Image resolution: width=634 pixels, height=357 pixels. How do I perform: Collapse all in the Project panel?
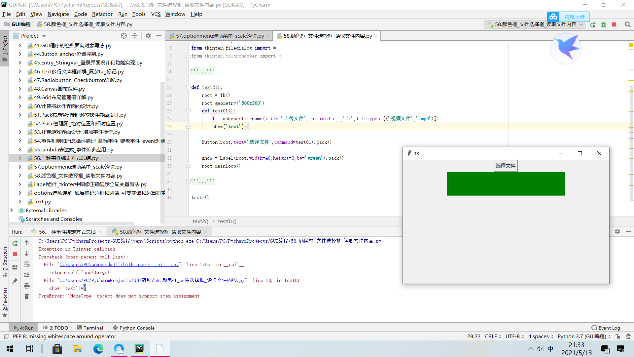click(x=135, y=36)
